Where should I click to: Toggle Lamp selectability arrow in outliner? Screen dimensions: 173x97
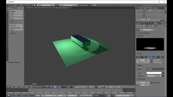click(x=162, y=15)
